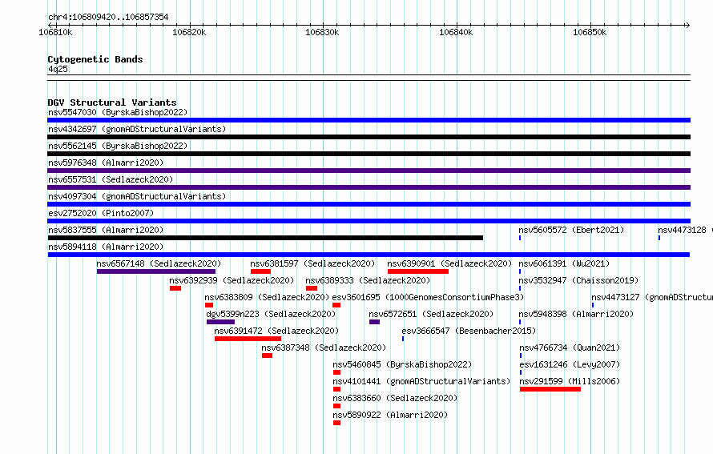Click the nsv5460845 (ByrskaBishop2022) label
713x454 pixels.
click(x=402, y=364)
